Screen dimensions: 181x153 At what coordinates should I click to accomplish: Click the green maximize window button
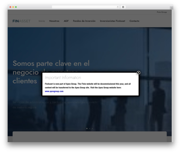click(16, 7)
